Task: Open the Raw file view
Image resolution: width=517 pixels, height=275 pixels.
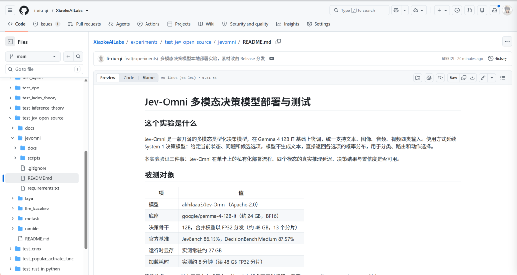Action: [x=453, y=78]
